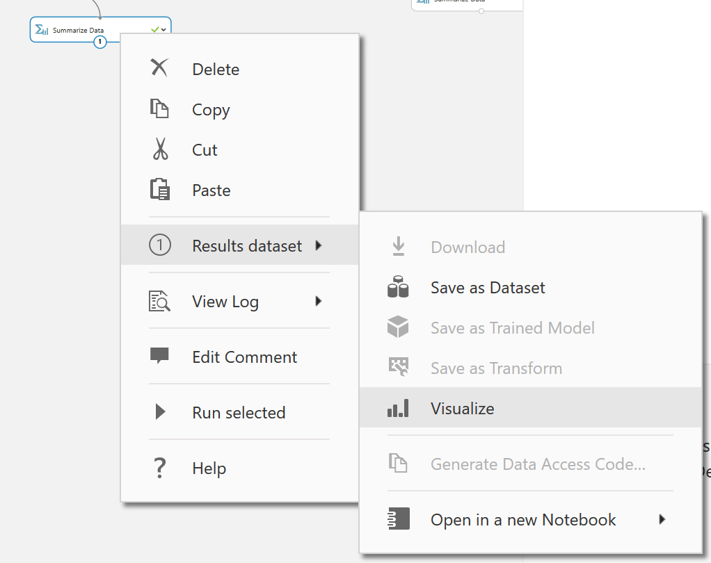
Task: Expand Open in a new Notebook arrow
Action: coord(662,519)
